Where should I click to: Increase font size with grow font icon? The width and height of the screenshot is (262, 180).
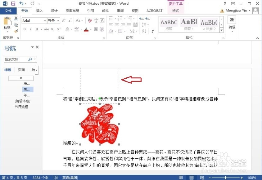tap(64, 21)
